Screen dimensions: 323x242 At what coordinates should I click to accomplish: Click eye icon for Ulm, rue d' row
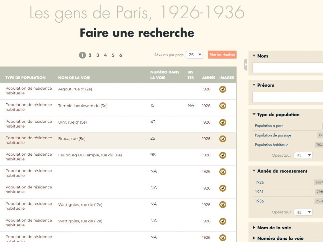point(223,122)
